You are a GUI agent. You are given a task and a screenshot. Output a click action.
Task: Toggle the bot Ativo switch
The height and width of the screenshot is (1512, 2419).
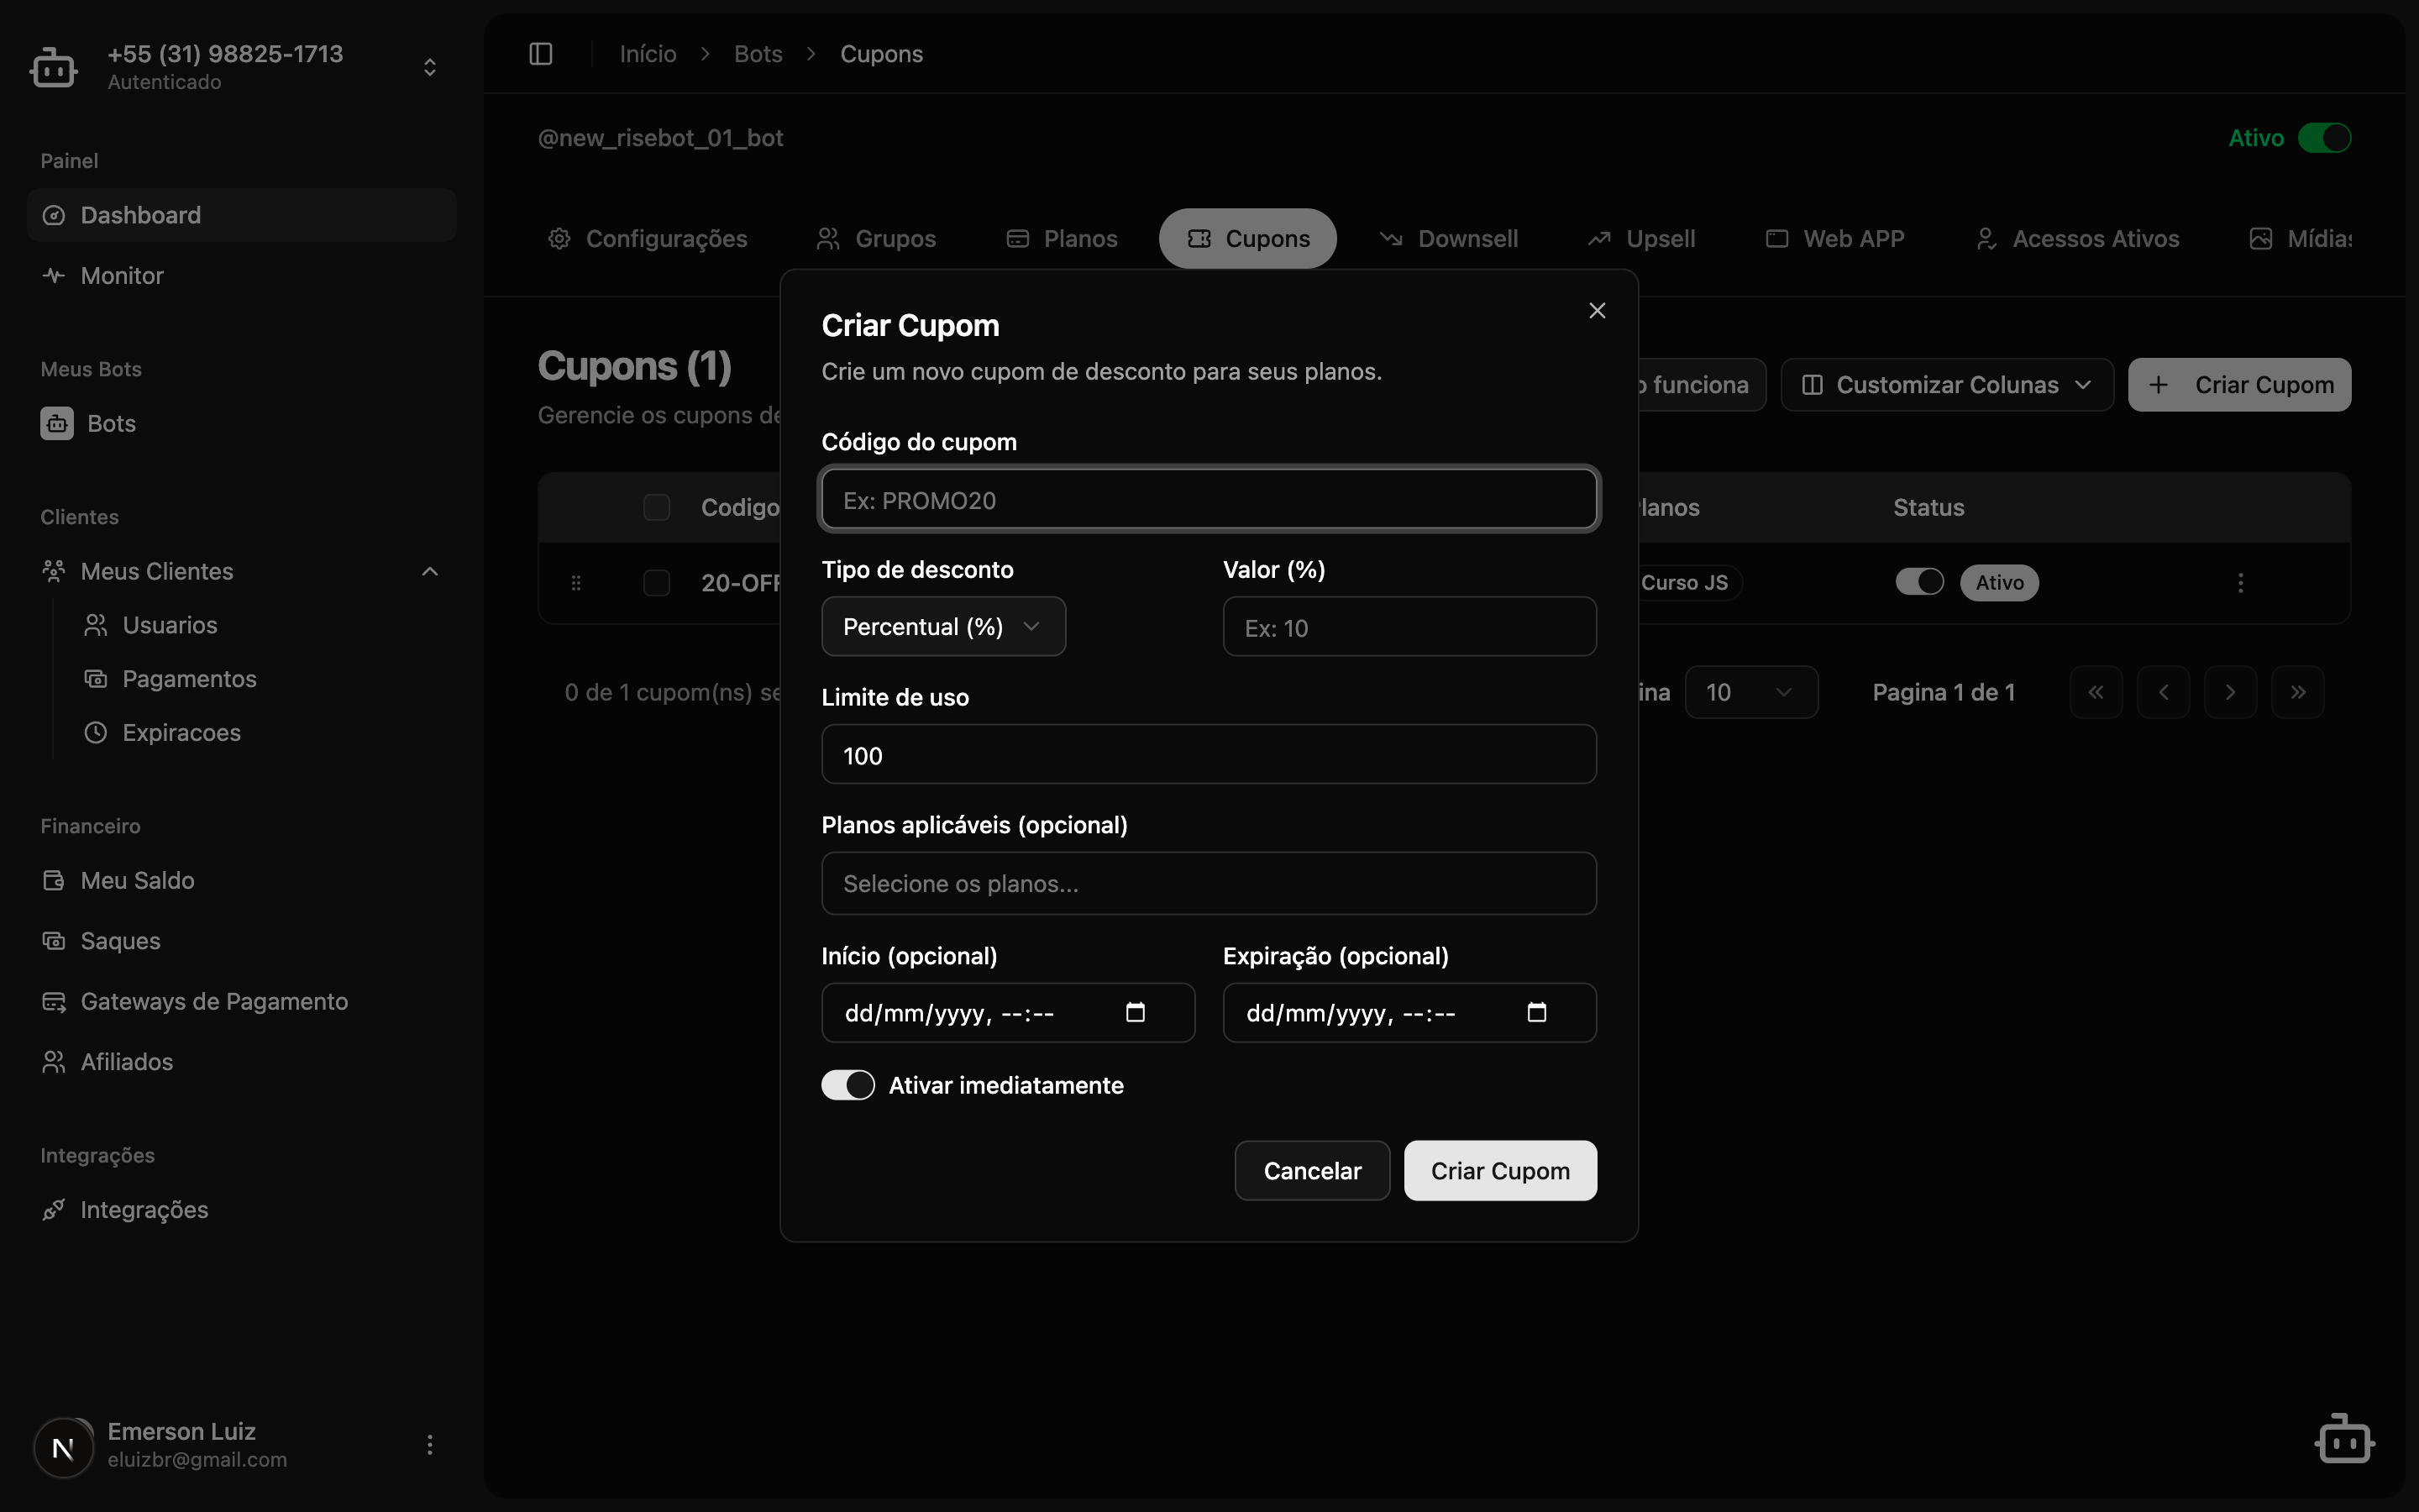(x=2324, y=138)
